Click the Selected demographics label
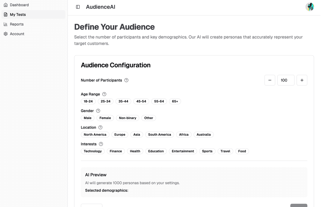This screenshot has height=207, width=325. tap(107, 190)
